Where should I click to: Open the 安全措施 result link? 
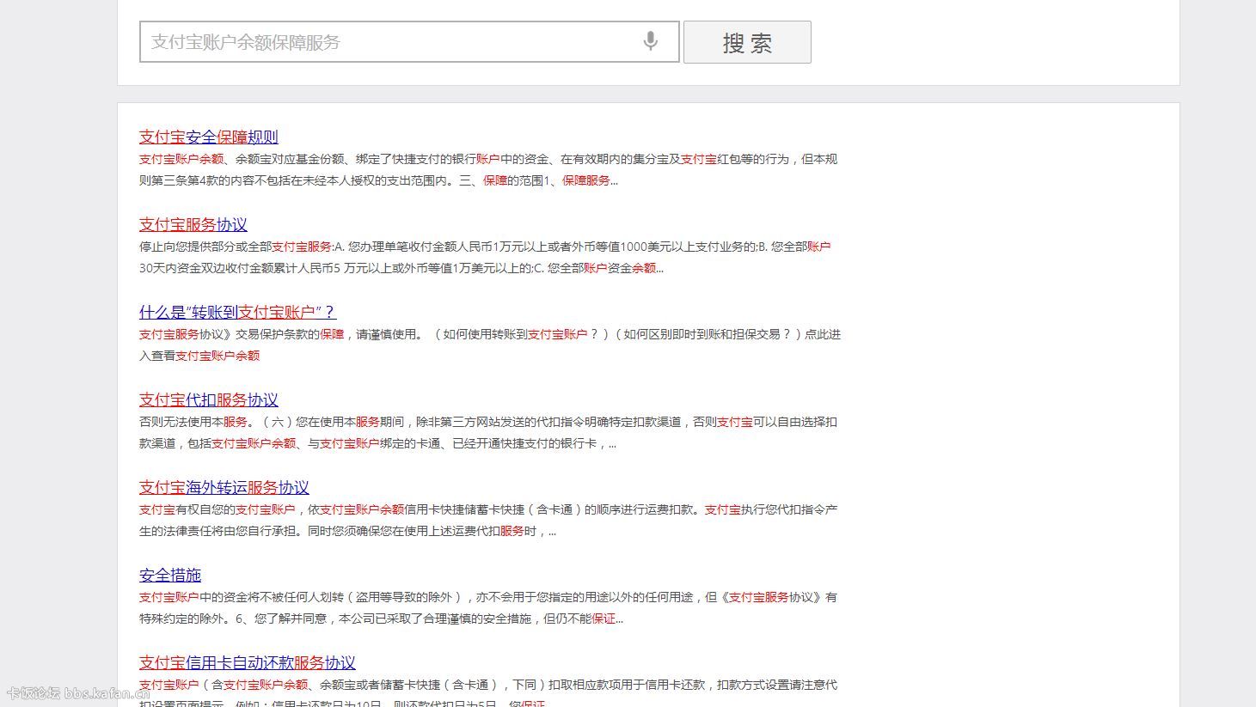click(170, 575)
